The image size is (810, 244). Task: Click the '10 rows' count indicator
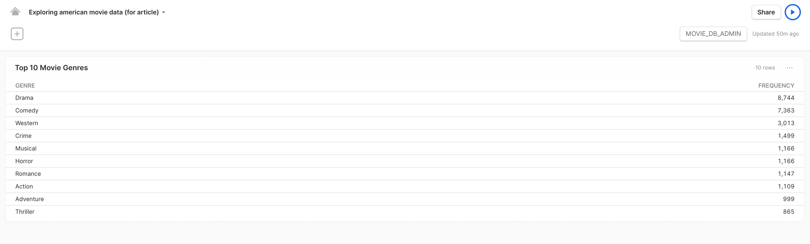pos(765,67)
